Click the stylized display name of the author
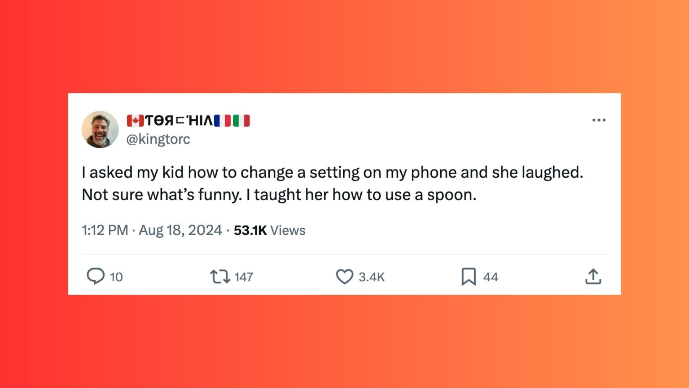689x388 pixels. pos(179,121)
